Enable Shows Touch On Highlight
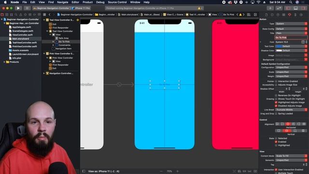The width and height of the screenshot is (309, 174). (276, 99)
